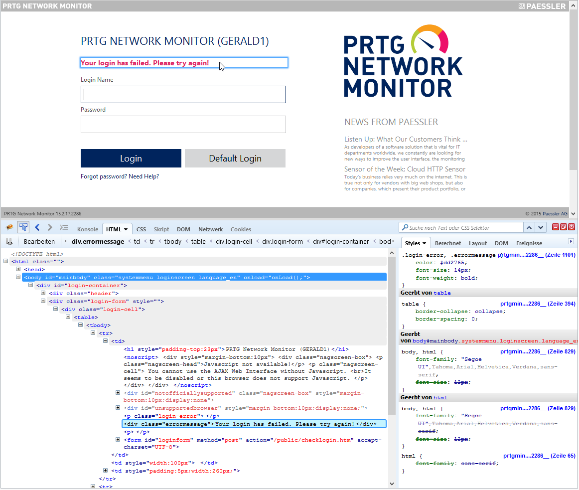Image resolution: width=579 pixels, height=490 pixels.
Task: Collapse the body mainbody node
Action: 18,277
